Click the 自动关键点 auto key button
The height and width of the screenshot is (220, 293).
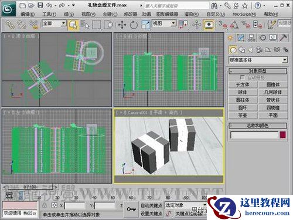(x=152, y=205)
